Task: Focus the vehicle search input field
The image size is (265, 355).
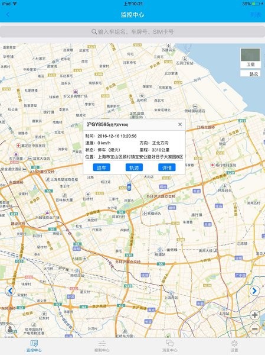Action: [132, 32]
